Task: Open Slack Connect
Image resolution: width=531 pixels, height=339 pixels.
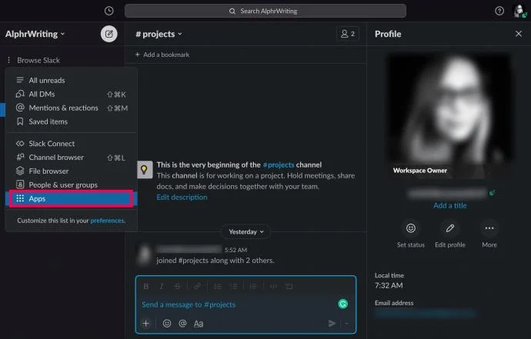Action: click(71, 144)
